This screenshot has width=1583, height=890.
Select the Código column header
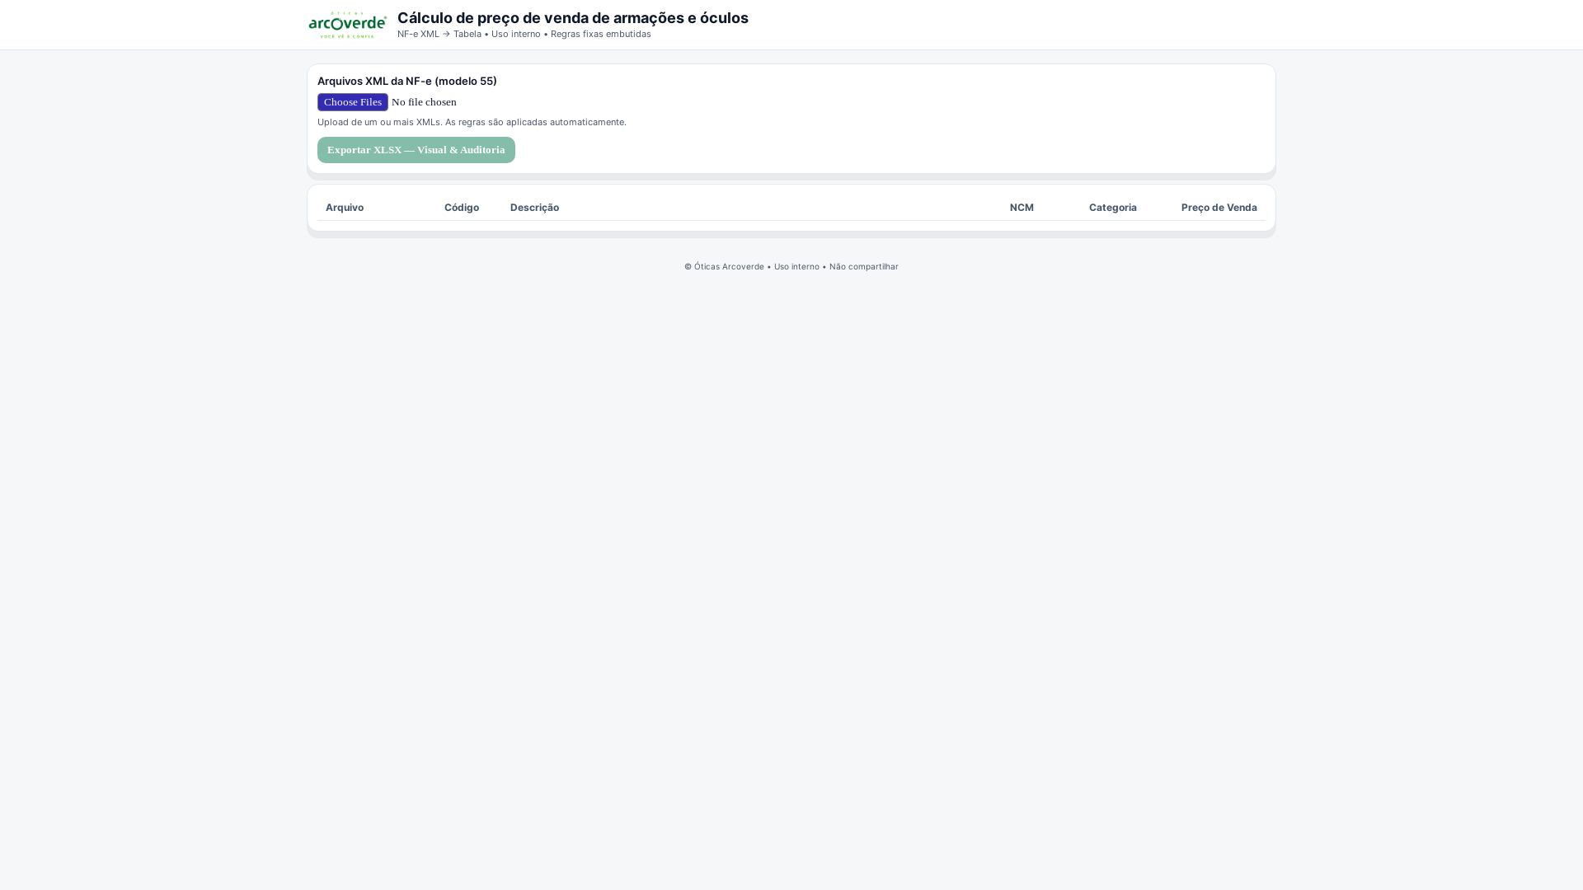click(462, 208)
